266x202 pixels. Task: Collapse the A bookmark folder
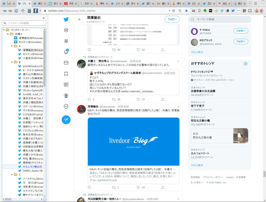pyautogui.click(x=12, y=46)
